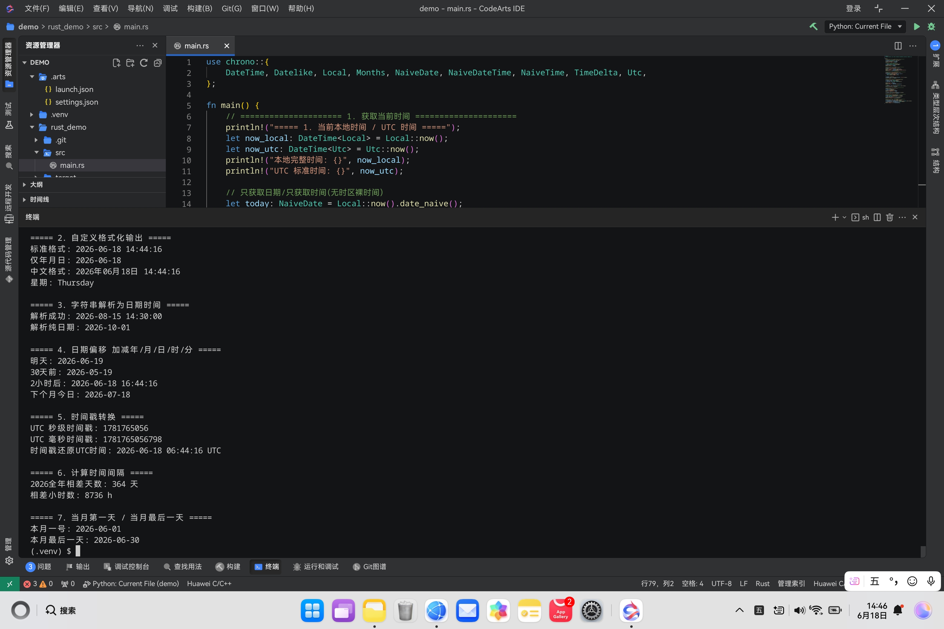This screenshot has width=944, height=629.
Task: Open App Gallery from the dock
Action: (560, 610)
